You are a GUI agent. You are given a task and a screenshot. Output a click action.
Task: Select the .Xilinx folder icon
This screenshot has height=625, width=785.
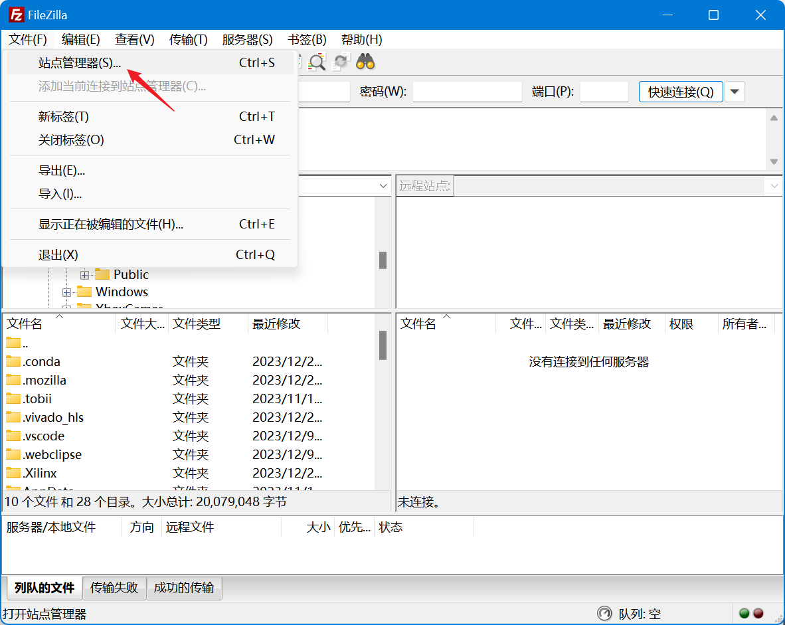[13, 472]
